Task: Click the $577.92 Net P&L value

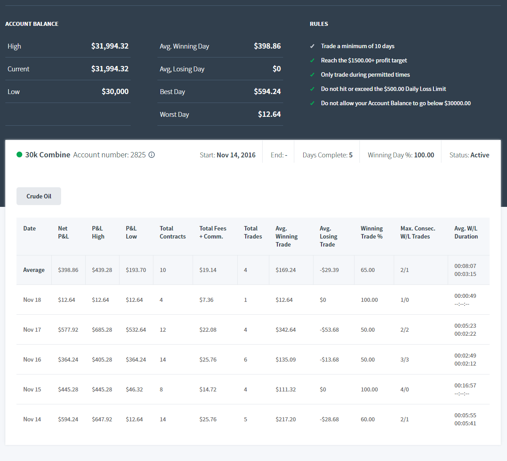Action: click(68, 330)
